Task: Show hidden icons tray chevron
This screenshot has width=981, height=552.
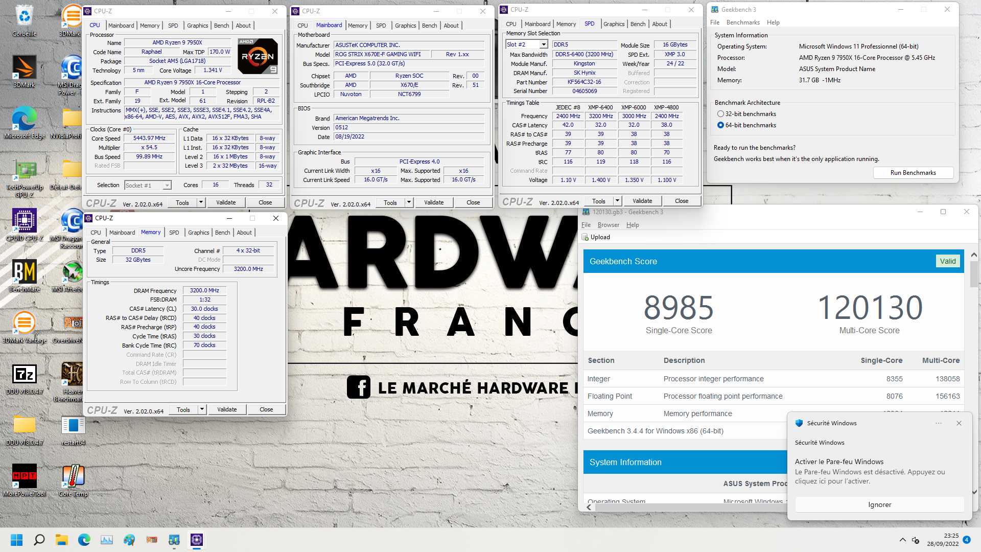Action: pyautogui.click(x=903, y=540)
